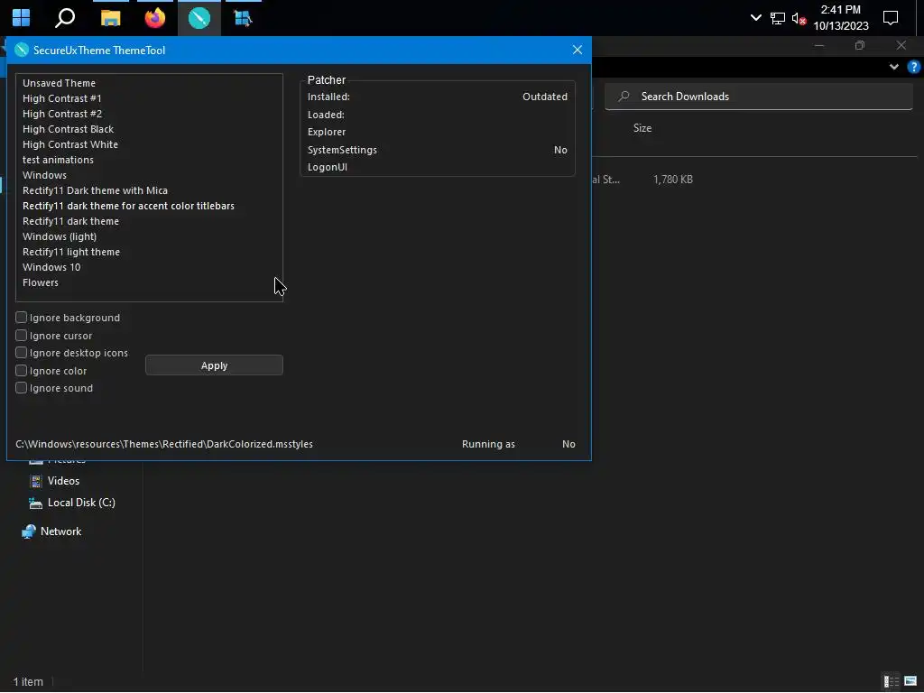Image resolution: width=924 pixels, height=693 pixels.
Task: Open taskbar Search magnifier
Action: (65, 18)
